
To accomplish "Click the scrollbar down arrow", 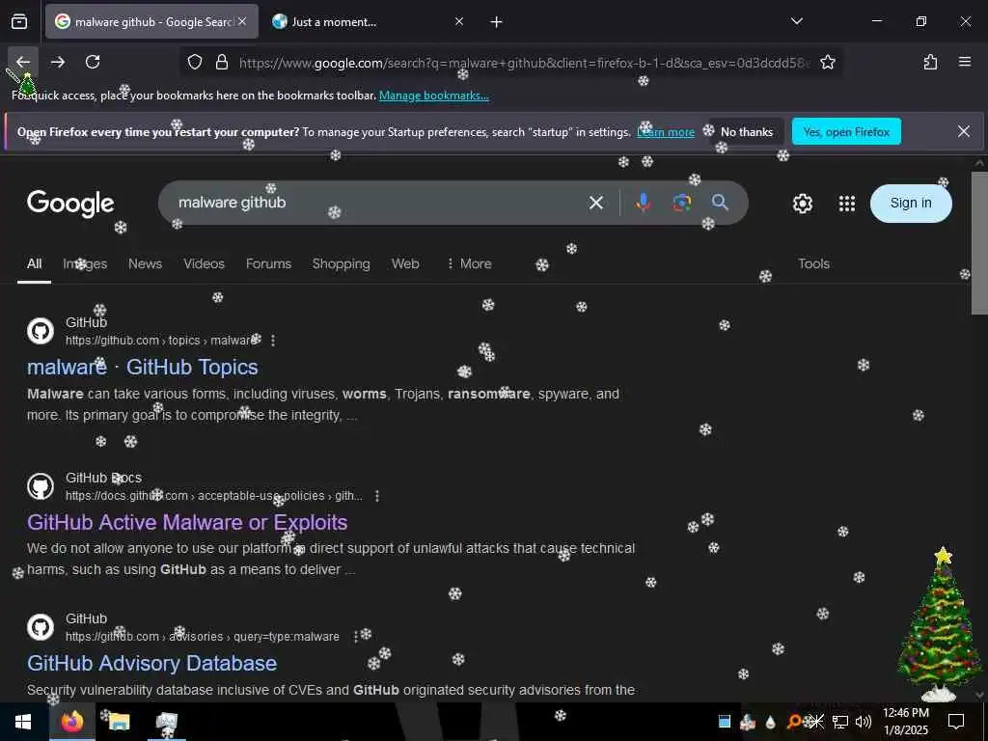I will tap(979, 695).
